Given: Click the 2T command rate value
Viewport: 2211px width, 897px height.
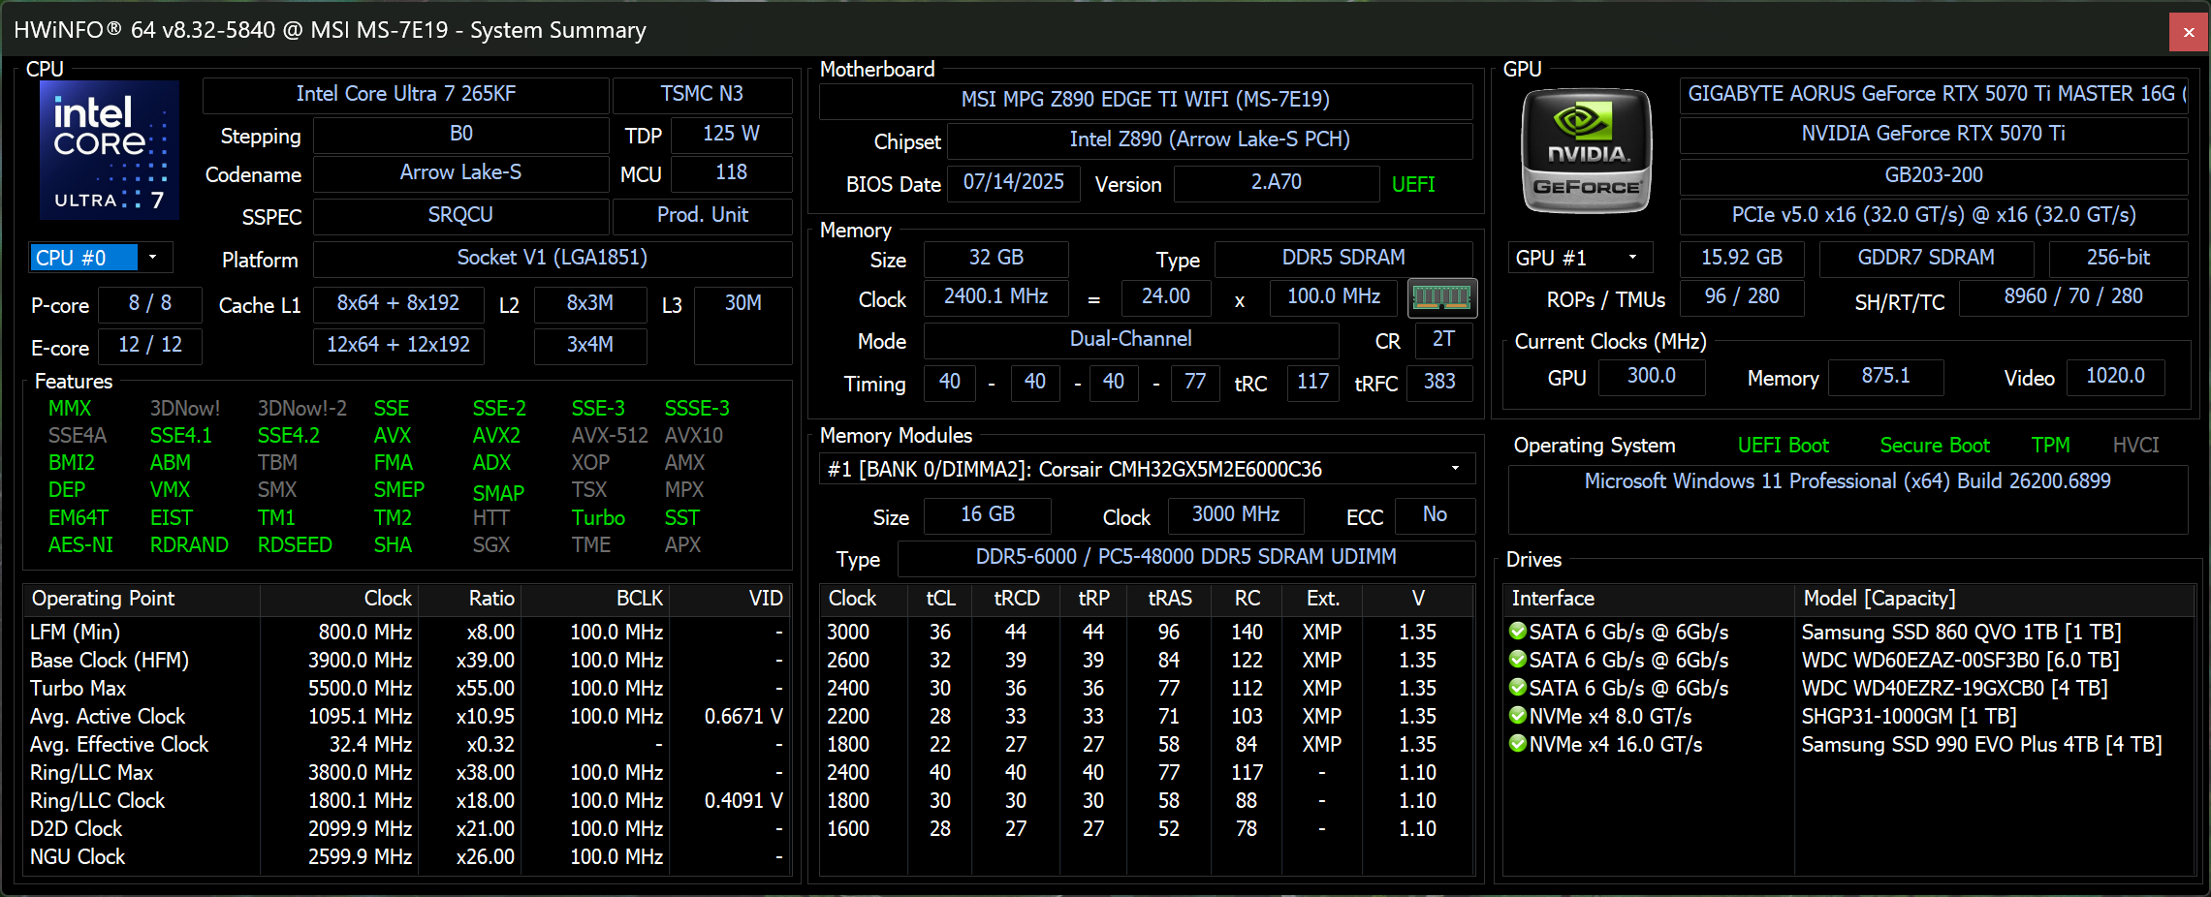Looking at the screenshot, I should tap(1443, 339).
